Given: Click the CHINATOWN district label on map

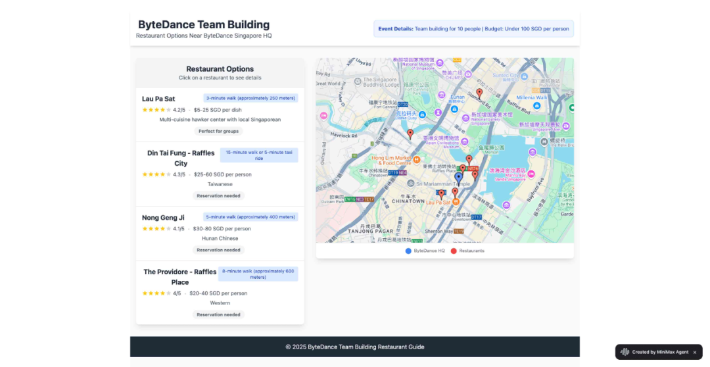Looking at the screenshot, I should 408,201.
